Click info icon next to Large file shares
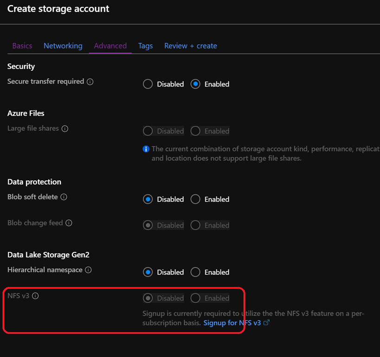 [65, 129]
